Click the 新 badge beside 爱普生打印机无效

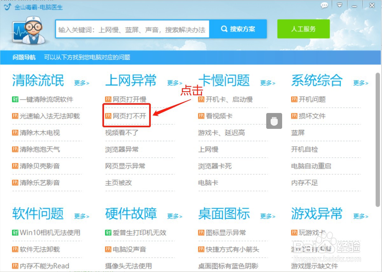pos(108,233)
